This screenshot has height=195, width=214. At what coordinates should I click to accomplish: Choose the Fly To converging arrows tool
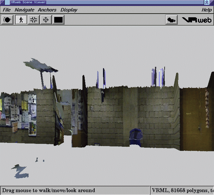click(x=33, y=20)
